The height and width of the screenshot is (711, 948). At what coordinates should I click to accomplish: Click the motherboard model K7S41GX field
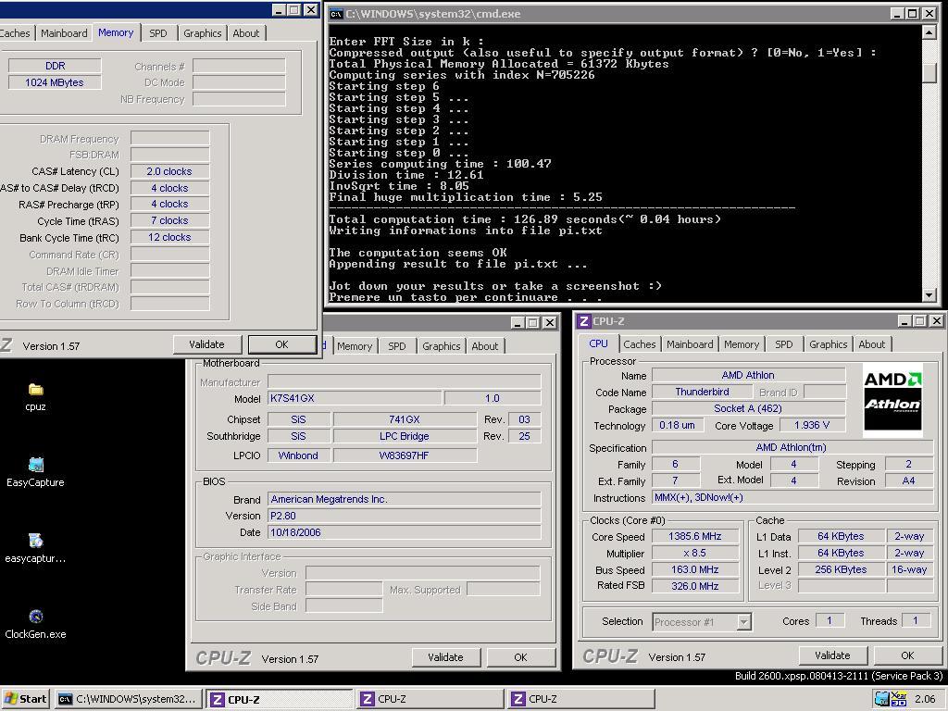click(x=355, y=398)
